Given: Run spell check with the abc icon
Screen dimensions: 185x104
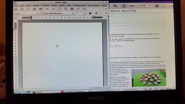Looking at the screenshot, I should tap(84, 9).
